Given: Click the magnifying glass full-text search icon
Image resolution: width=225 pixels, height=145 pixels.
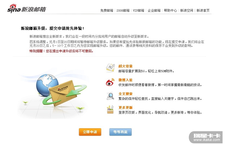Looking at the screenshot, I should point(110,96).
